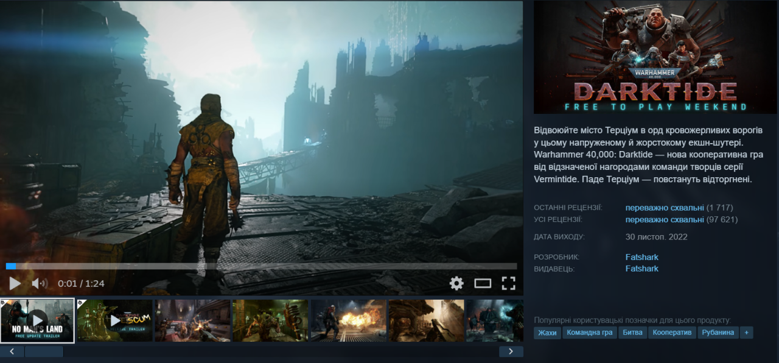This screenshot has width=779, height=363.
Task: Mute the video volume speaker icon
Action: coord(40,283)
